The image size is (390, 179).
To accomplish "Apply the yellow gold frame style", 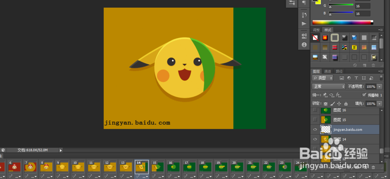I will (354, 47).
